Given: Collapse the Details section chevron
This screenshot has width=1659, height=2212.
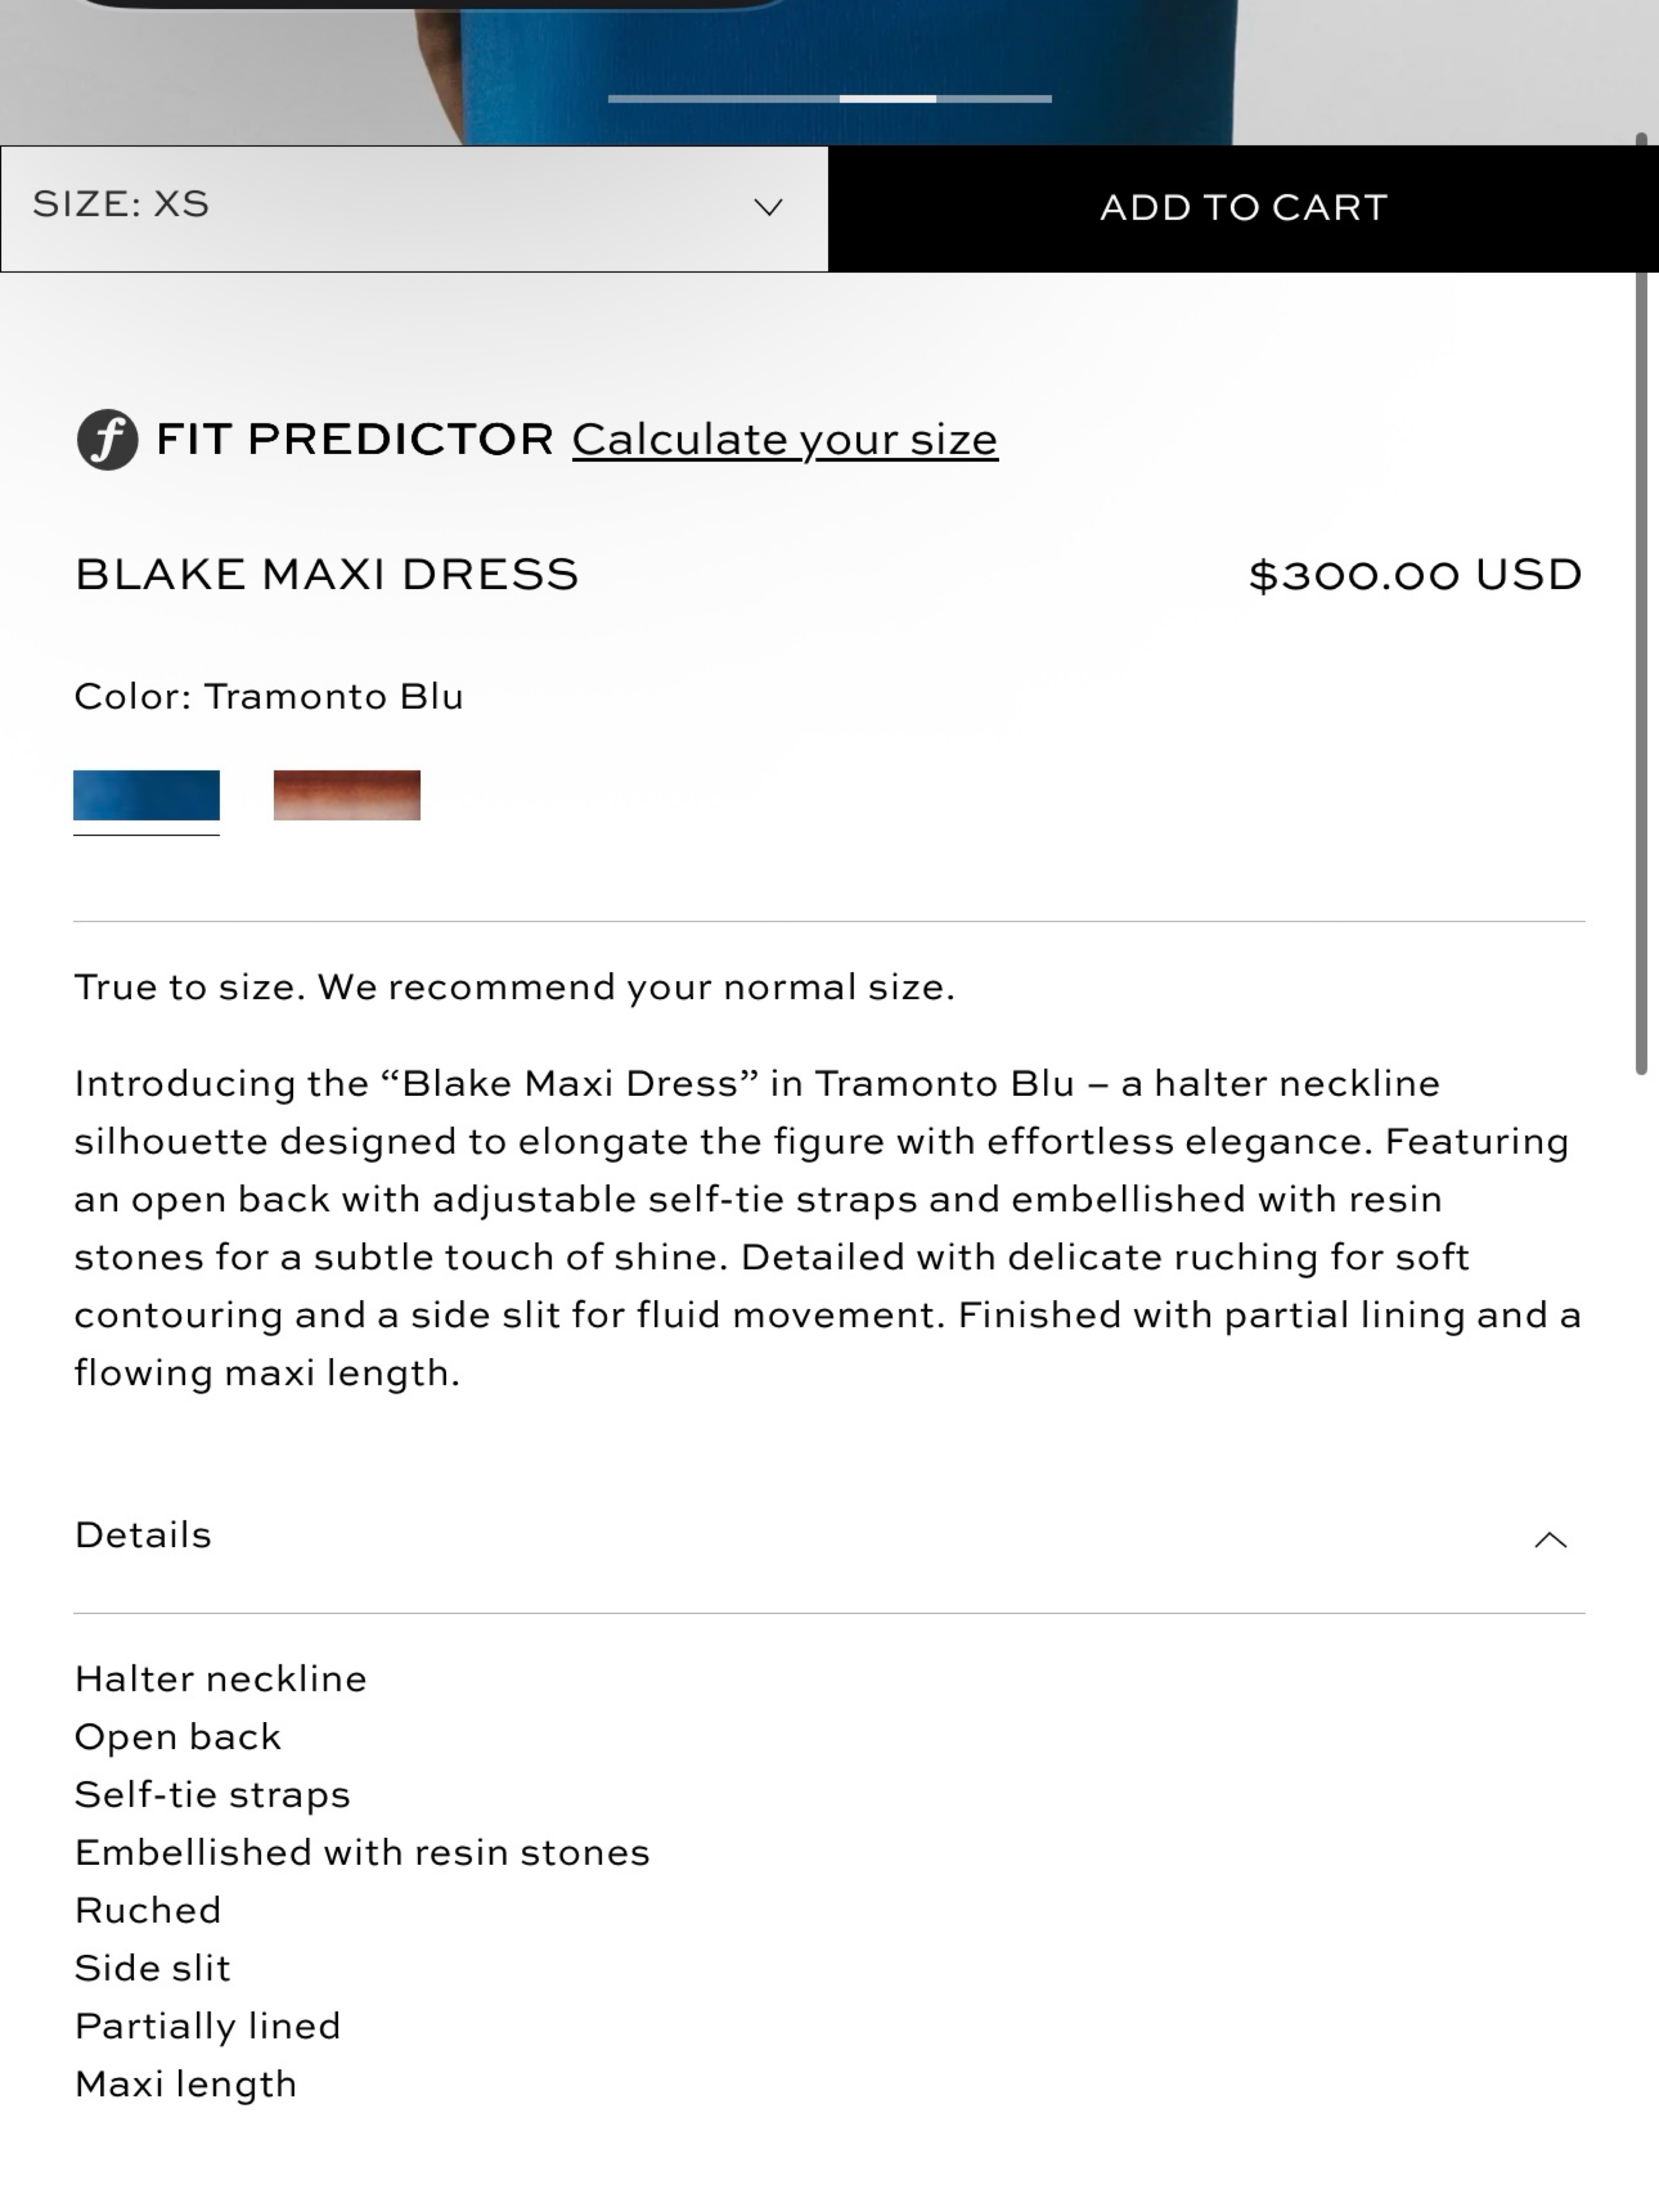Looking at the screenshot, I should (1550, 1539).
